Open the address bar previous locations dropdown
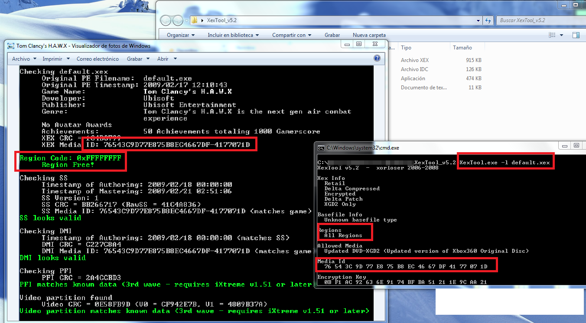 click(478, 20)
